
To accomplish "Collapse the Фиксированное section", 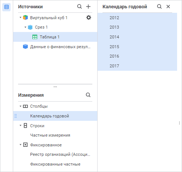I will pos(20,145).
